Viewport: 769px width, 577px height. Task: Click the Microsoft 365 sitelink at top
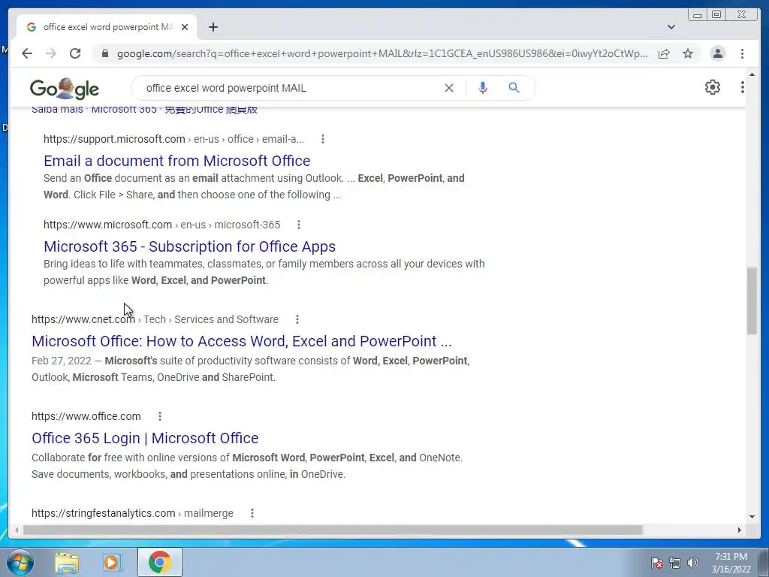124,110
